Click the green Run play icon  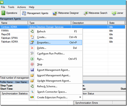[32, 59]
